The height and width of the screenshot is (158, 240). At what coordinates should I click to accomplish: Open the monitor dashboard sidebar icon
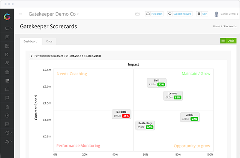[x=7, y=28]
